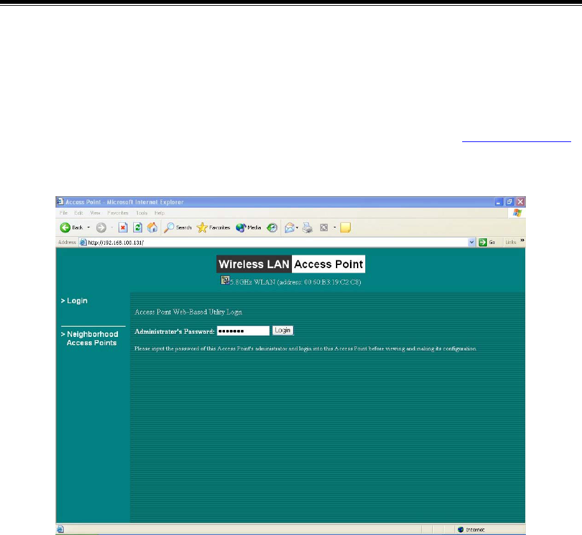Click the window title 'Access Point - Microsoft Internet Explorer'
This screenshot has height=535, width=582.
tap(125, 202)
